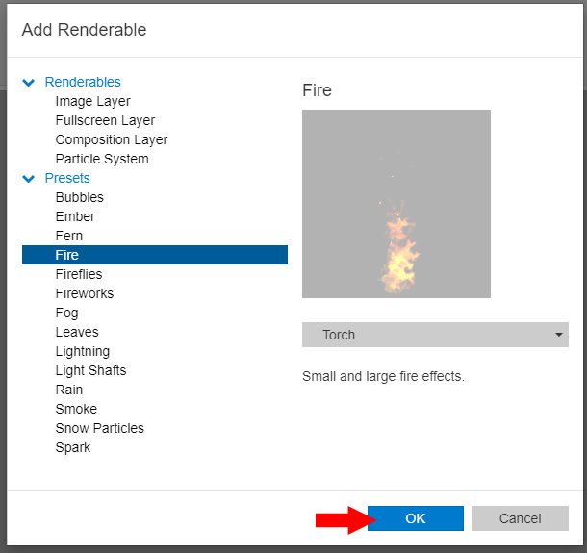Choose the Lightning preset

pyautogui.click(x=82, y=351)
